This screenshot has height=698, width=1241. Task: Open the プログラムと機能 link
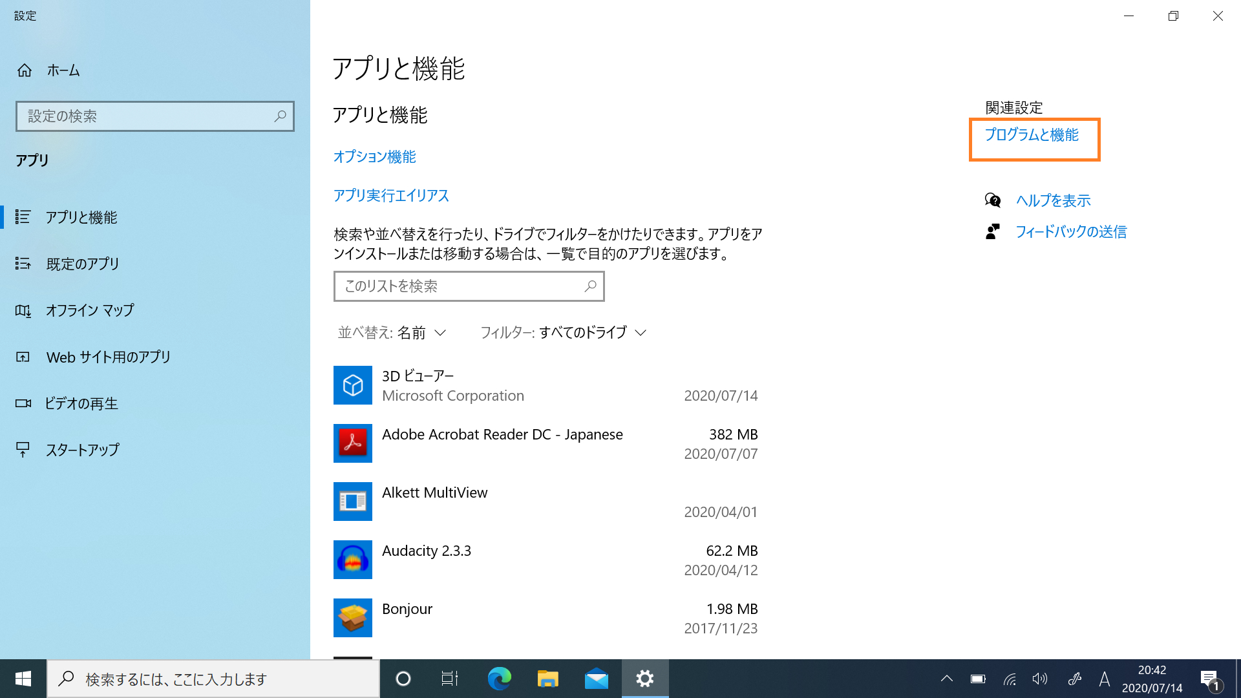click(1032, 135)
